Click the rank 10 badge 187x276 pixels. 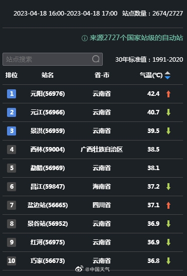tap(12, 261)
